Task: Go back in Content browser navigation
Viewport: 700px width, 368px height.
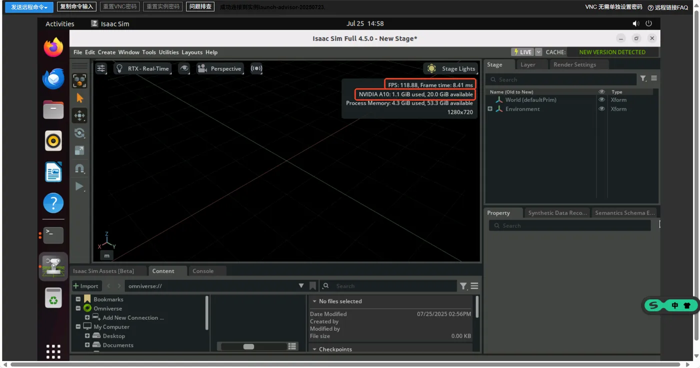Action: click(x=108, y=286)
